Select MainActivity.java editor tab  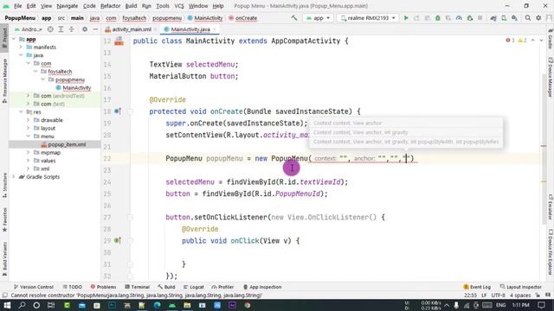pos(190,29)
